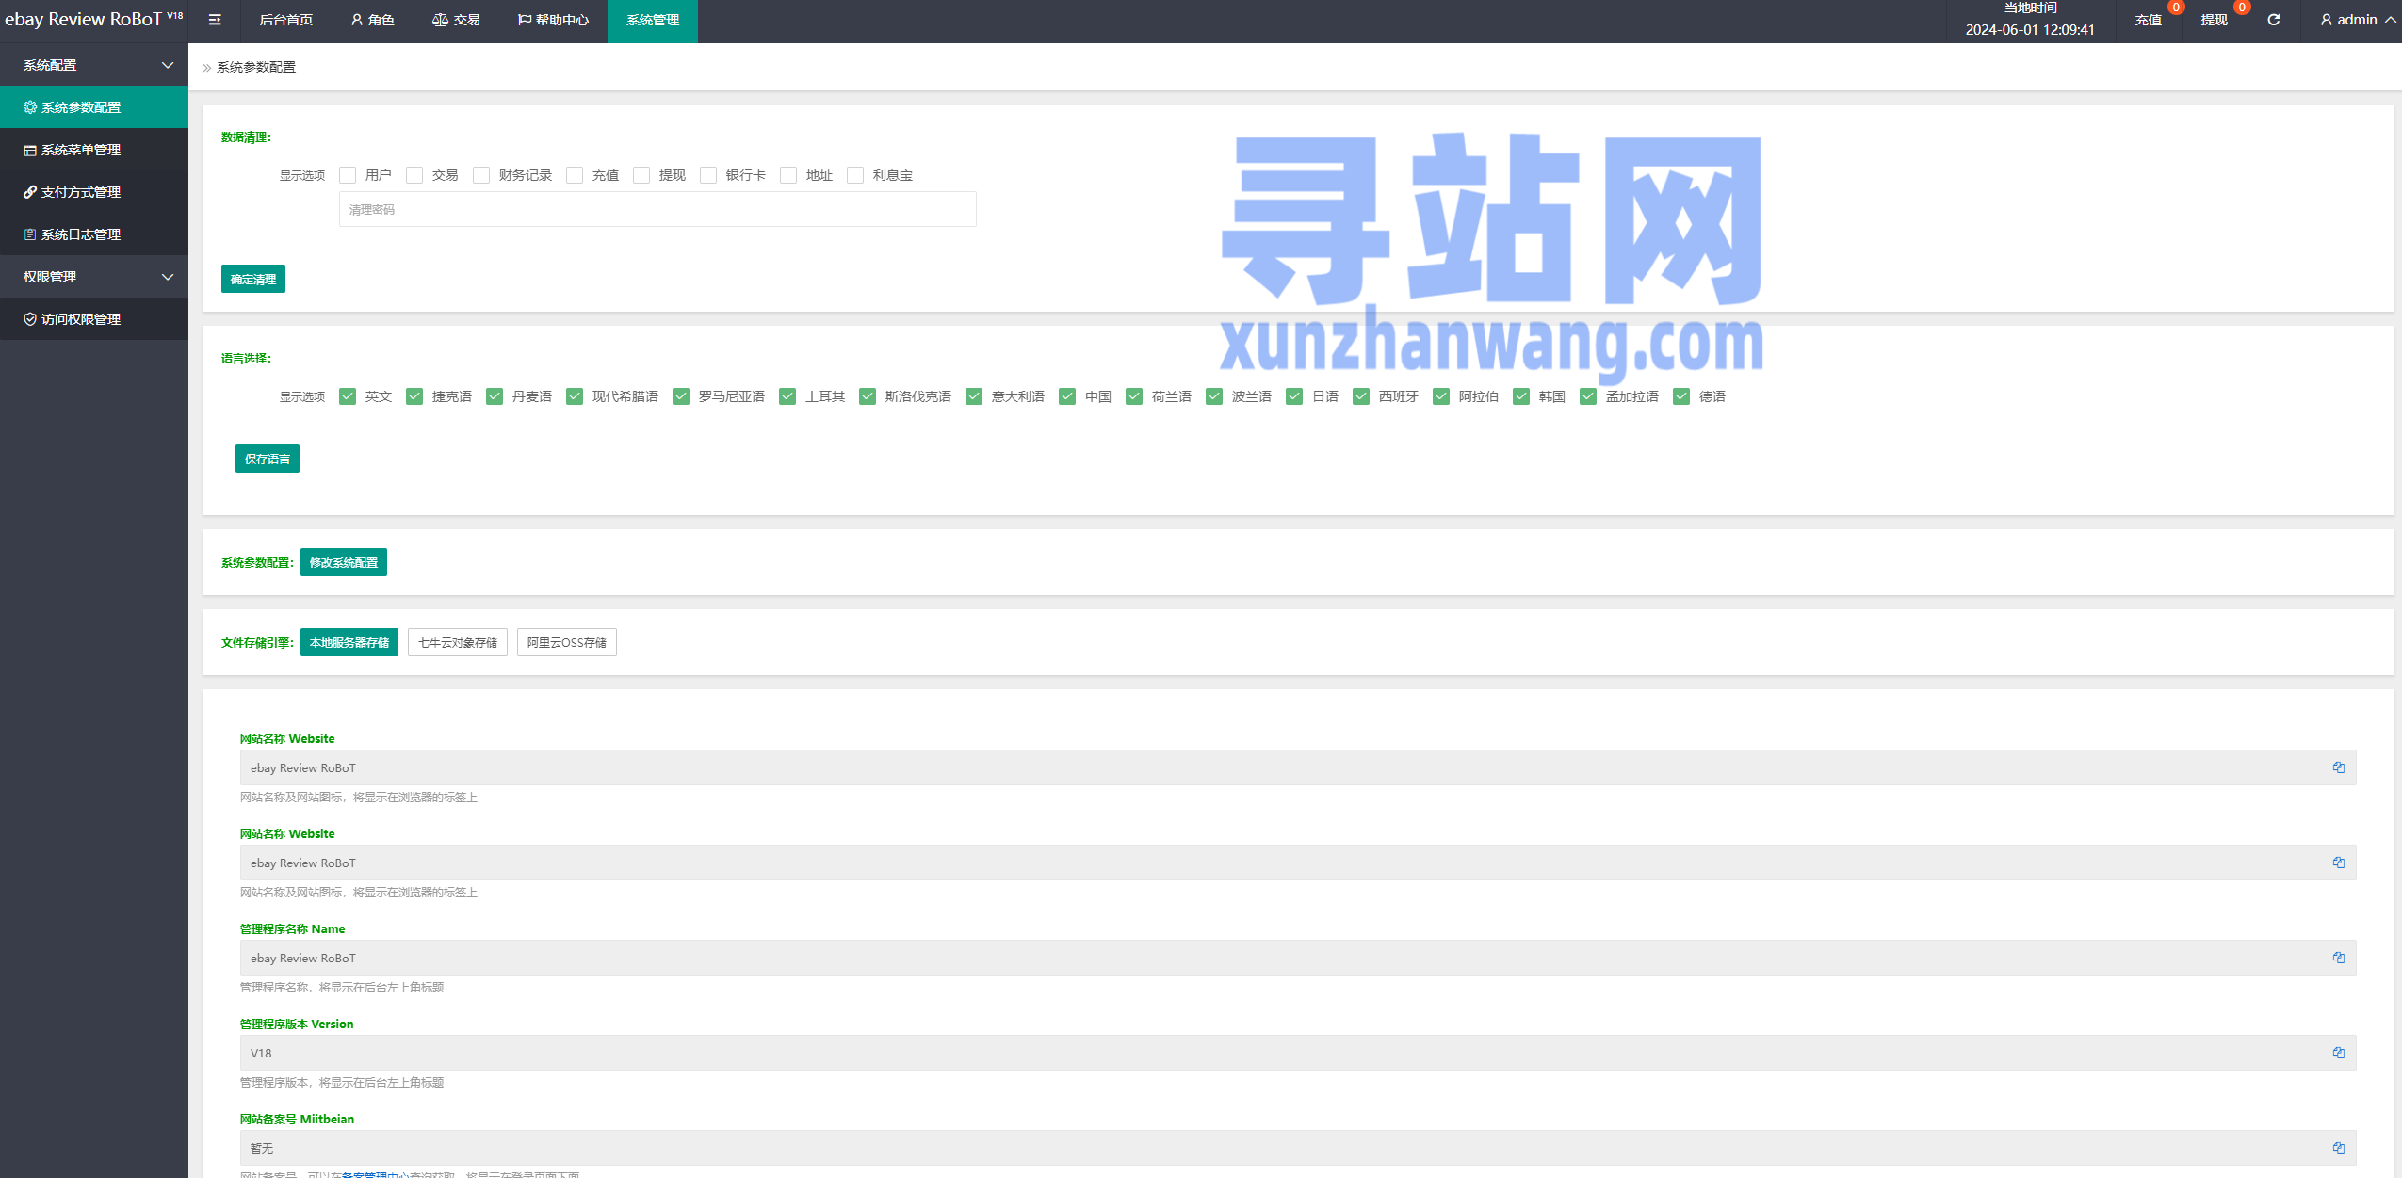Disable the 日语 language checkbox
Screen dimensions: 2402x1178
pos(1294,396)
